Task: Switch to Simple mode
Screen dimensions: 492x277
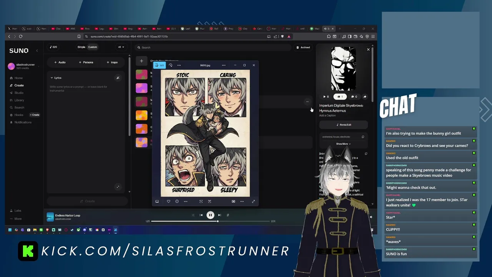Action: [x=81, y=47]
